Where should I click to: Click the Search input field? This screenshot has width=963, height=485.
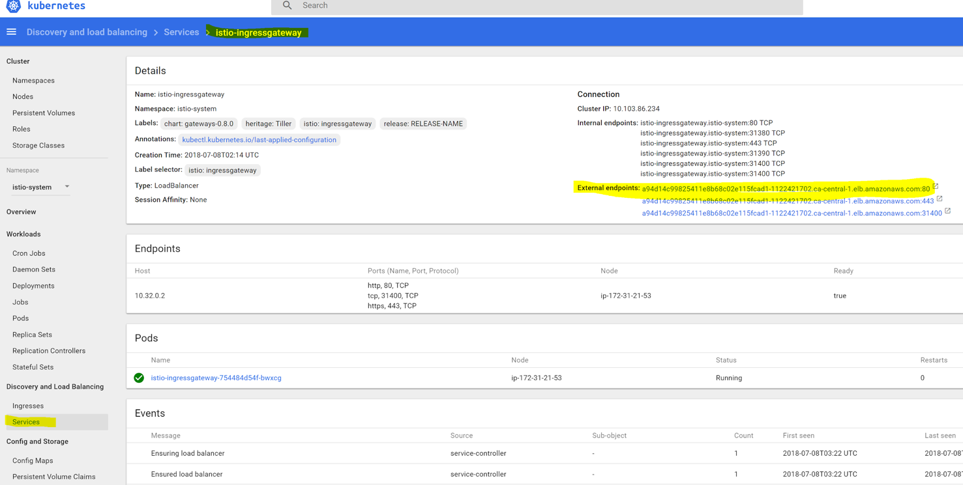[537, 6]
